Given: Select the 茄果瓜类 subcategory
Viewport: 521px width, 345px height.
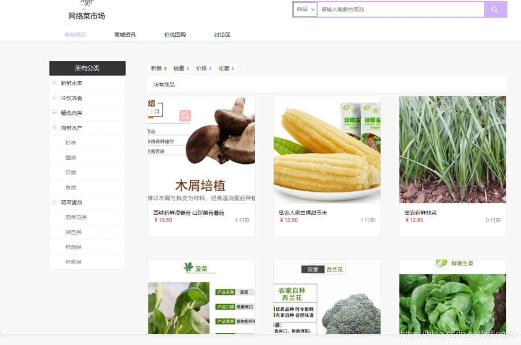Looking at the screenshot, I should click(76, 217).
